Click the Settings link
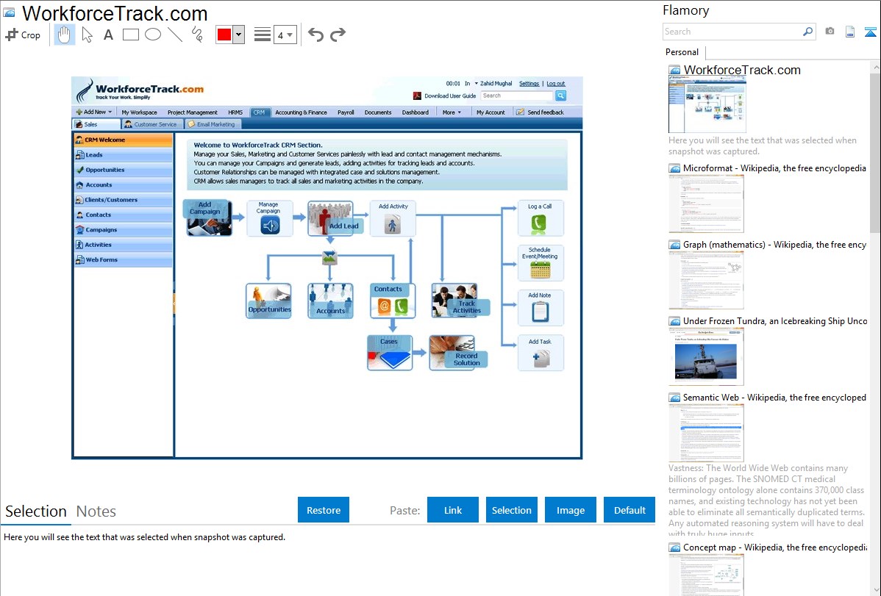Image resolution: width=881 pixels, height=596 pixels. [529, 83]
